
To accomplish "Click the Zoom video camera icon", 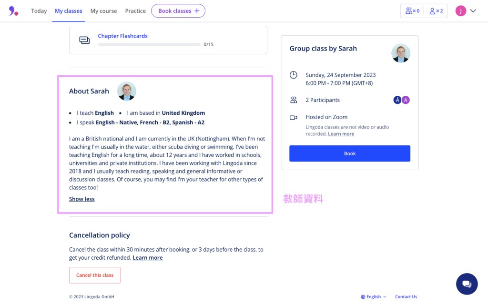I will (x=294, y=117).
